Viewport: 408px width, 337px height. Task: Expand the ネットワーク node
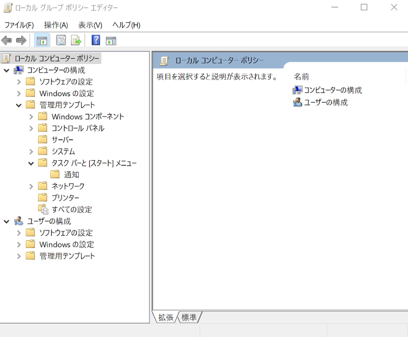[x=31, y=186]
